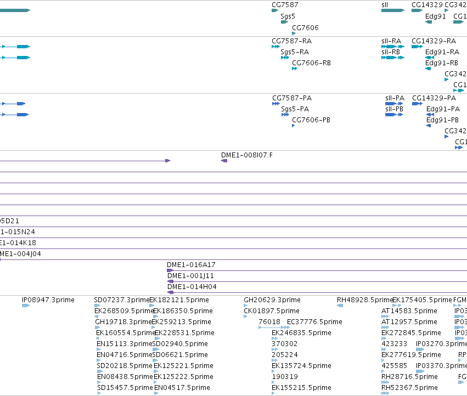Click the Edg91-RA transcript label
This screenshot has height=396, width=467.
[x=442, y=52]
